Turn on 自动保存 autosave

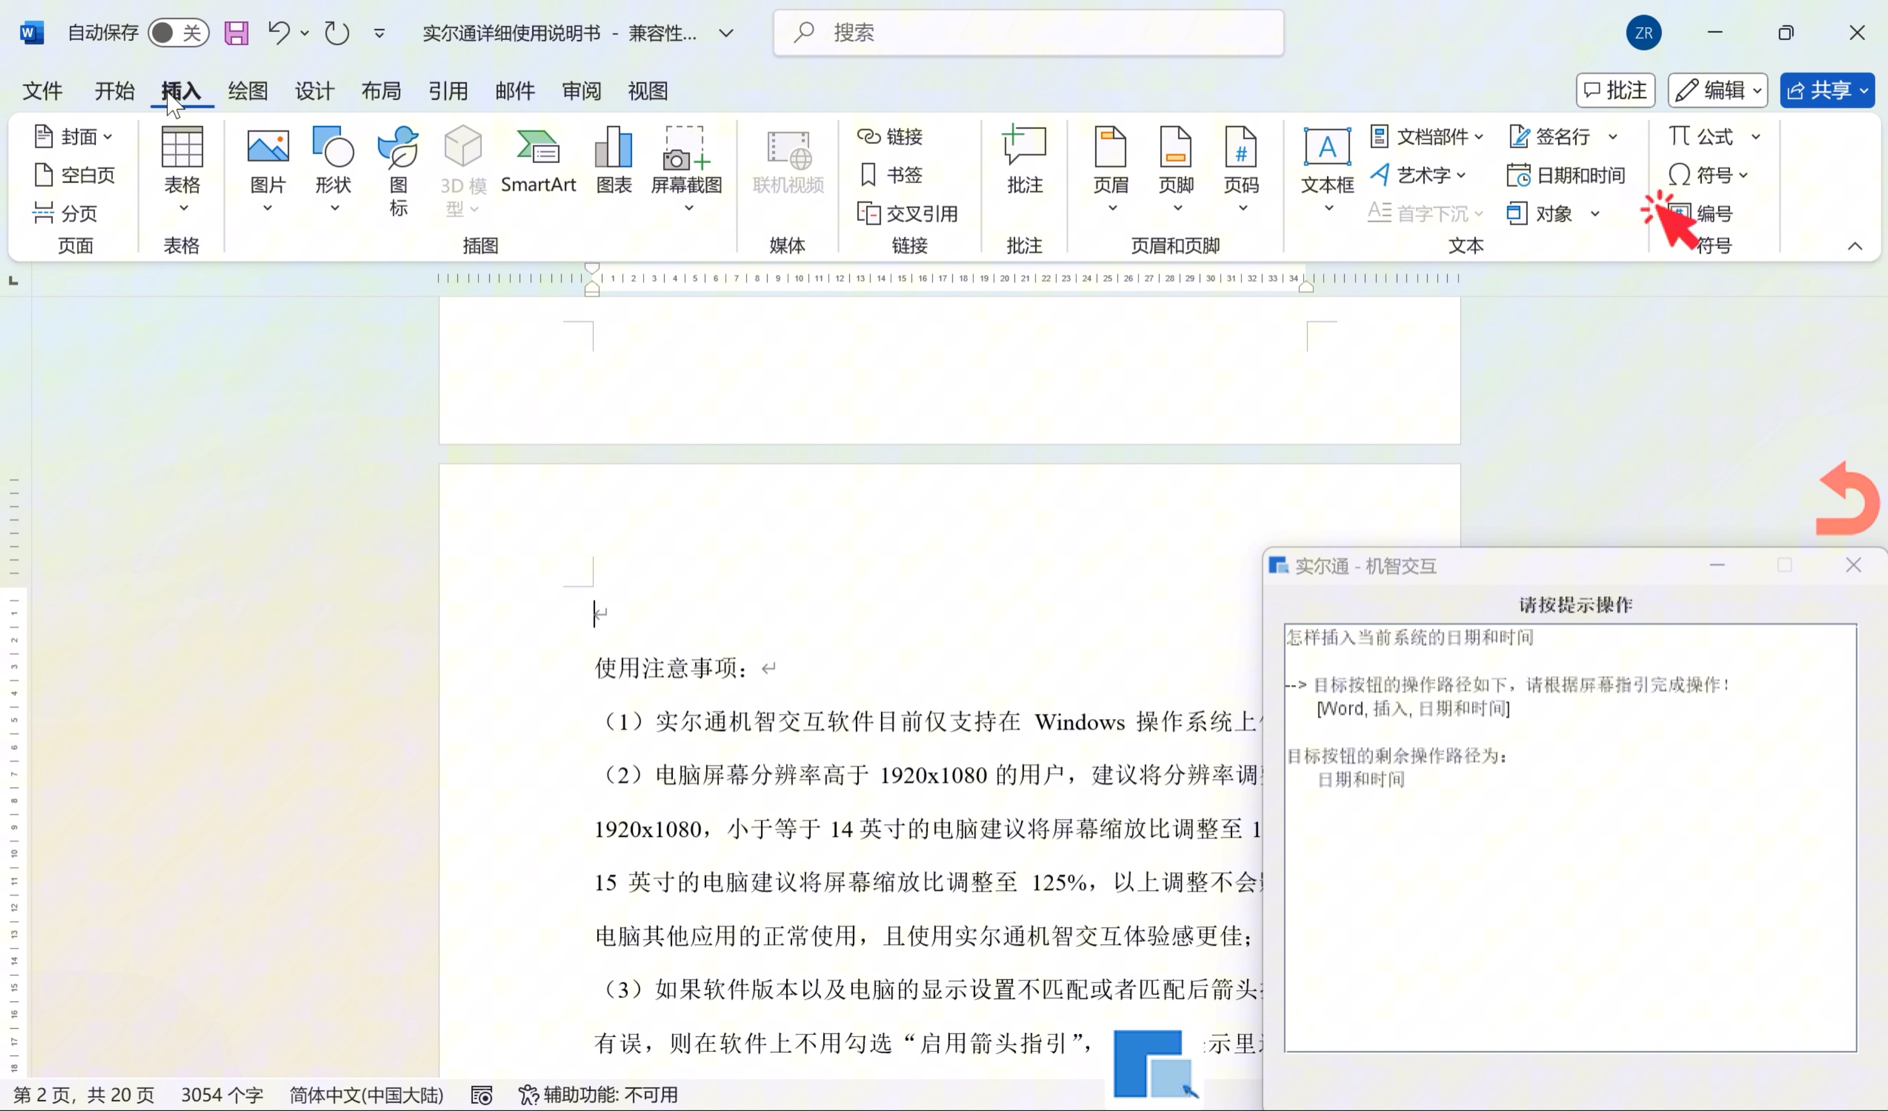(x=177, y=33)
